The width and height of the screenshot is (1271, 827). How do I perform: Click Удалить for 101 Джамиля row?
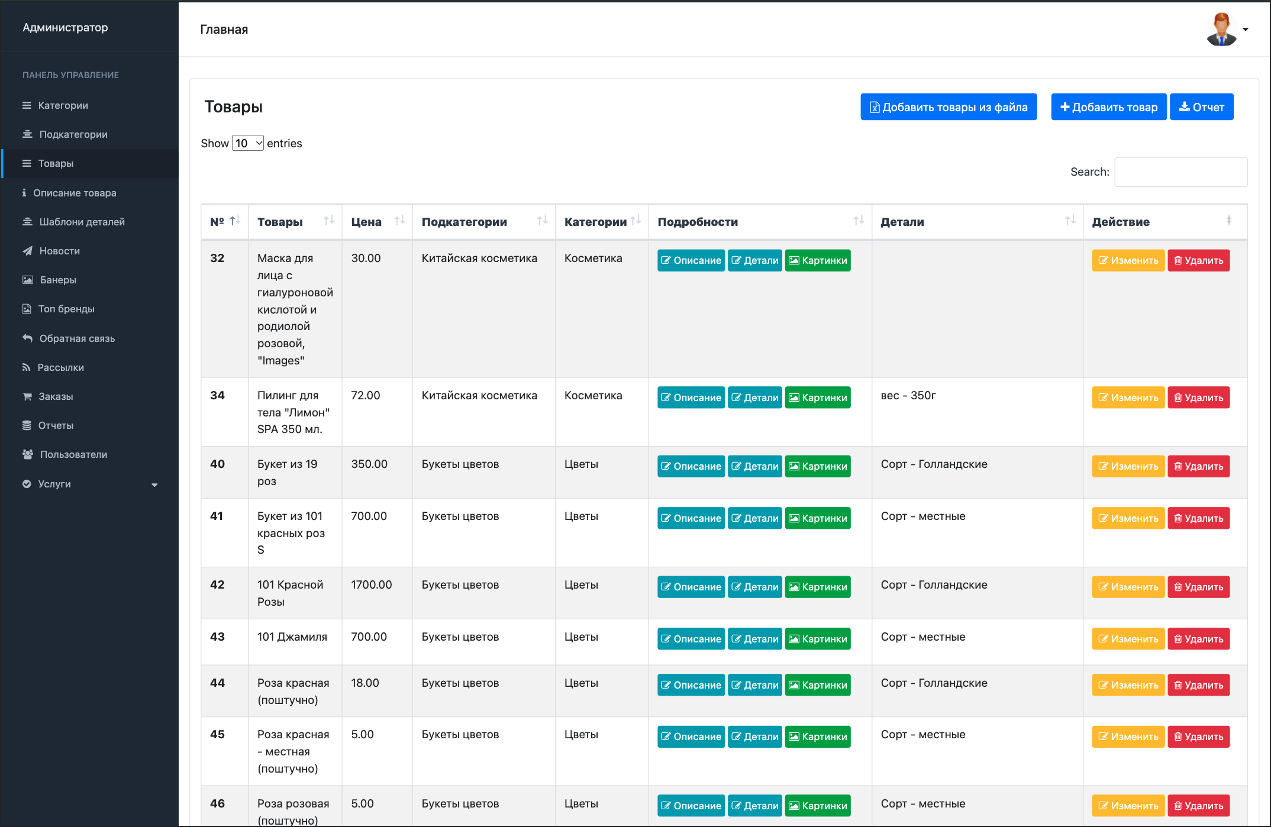tap(1199, 639)
